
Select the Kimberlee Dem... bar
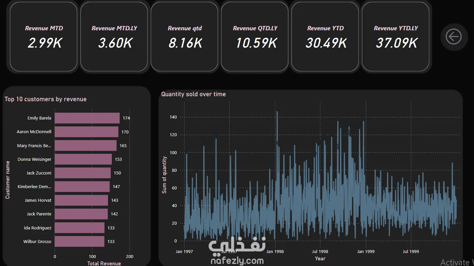coord(82,186)
